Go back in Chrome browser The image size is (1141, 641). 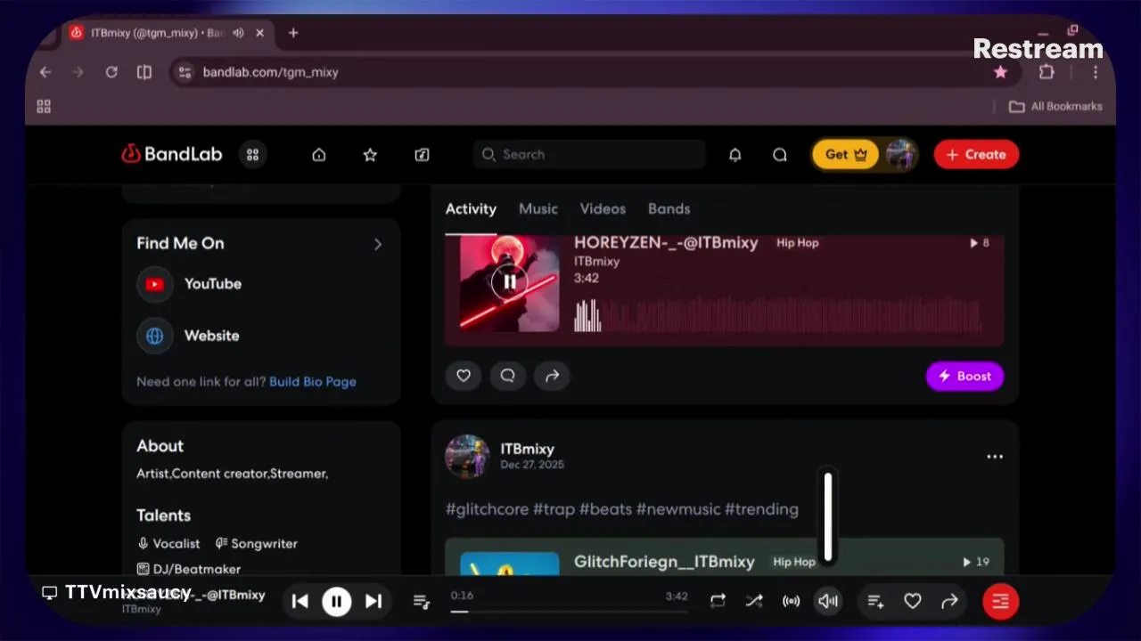(x=45, y=72)
